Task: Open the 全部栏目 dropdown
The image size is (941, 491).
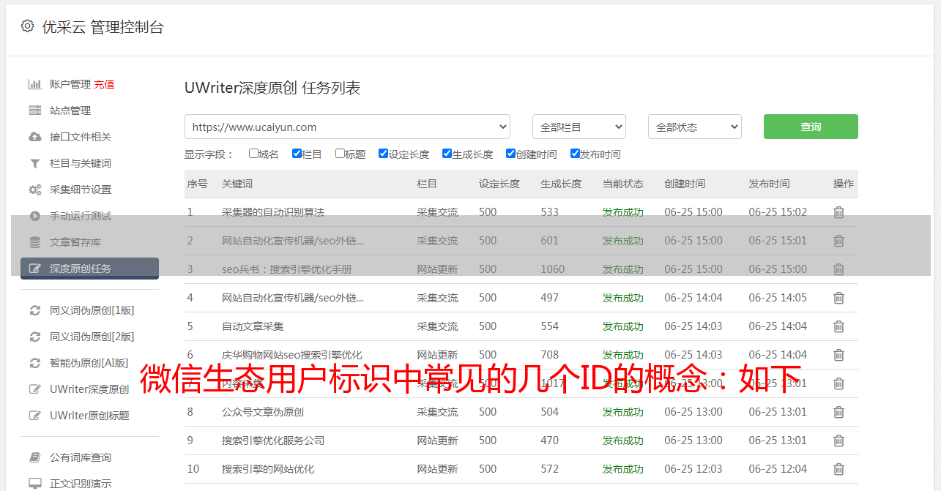Action: pyautogui.click(x=579, y=127)
